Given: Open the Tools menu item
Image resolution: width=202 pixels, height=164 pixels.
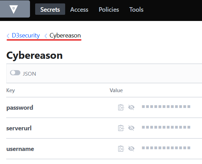Looking at the screenshot, I should click(136, 10).
